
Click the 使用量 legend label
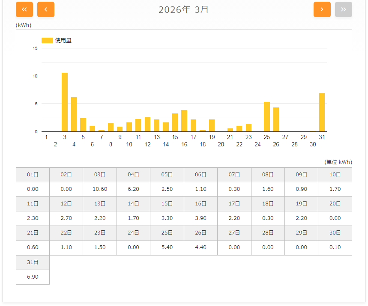pyautogui.click(x=63, y=40)
